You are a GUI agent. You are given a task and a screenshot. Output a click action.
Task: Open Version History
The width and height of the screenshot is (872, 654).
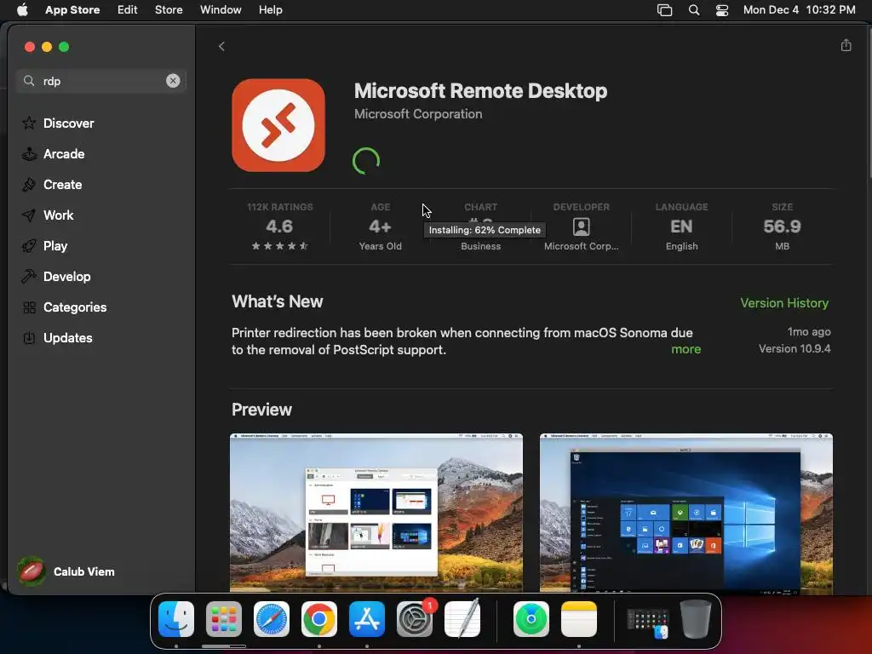(784, 303)
